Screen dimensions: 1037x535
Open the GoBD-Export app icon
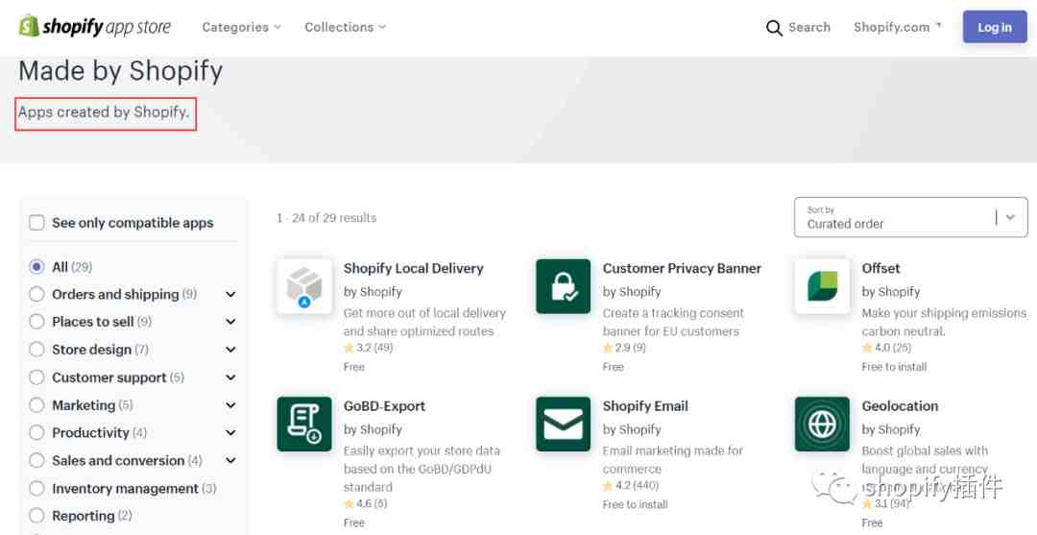click(304, 424)
